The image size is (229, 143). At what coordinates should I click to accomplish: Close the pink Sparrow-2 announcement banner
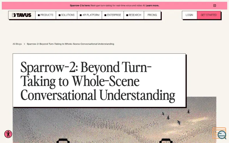coord(214,5)
